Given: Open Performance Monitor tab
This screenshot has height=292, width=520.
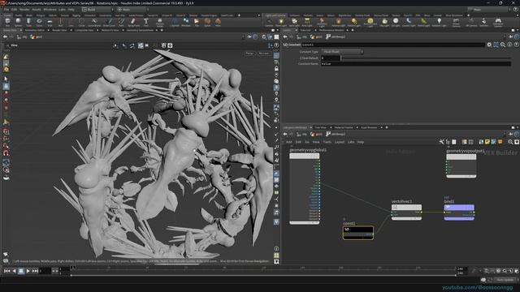Looking at the screenshot, I should click(x=331, y=30).
